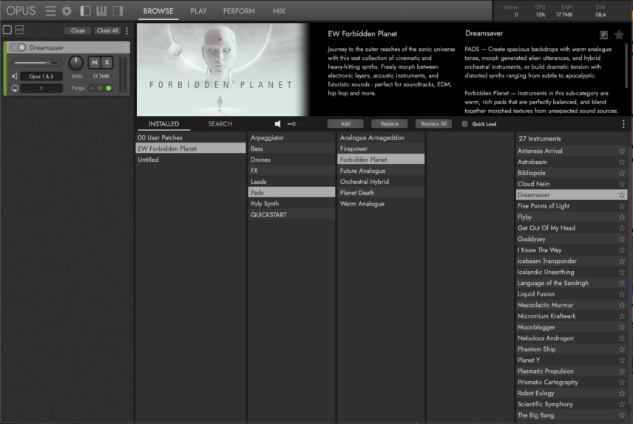This screenshot has height=424, width=633.
Task: Mute the Dreamsaver instrument
Action: (x=95, y=62)
